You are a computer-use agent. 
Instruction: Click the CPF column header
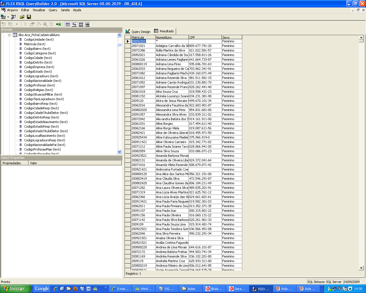(x=205, y=37)
